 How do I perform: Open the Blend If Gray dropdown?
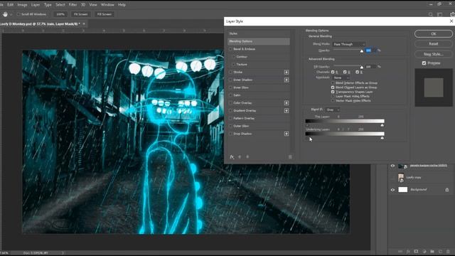point(333,110)
